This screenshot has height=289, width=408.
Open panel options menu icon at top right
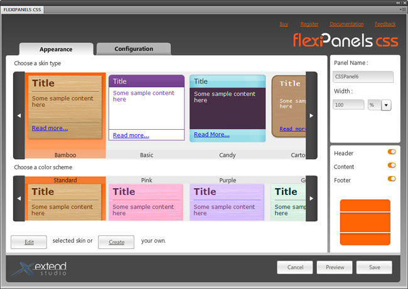[x=402, y=9]
